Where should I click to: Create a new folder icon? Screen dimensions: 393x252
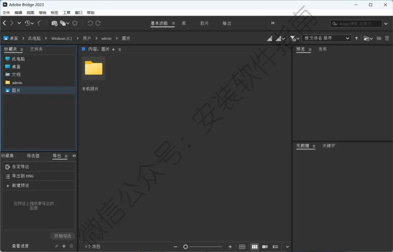pyautogui.click(x=379, y=38)
